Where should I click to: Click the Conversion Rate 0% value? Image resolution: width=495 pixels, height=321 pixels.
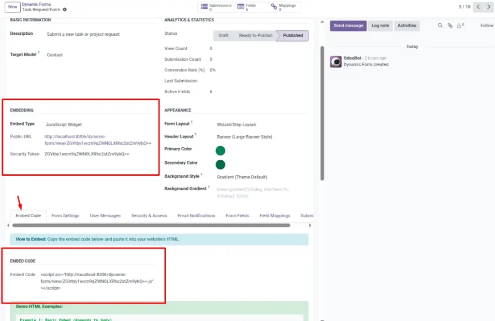213,70
